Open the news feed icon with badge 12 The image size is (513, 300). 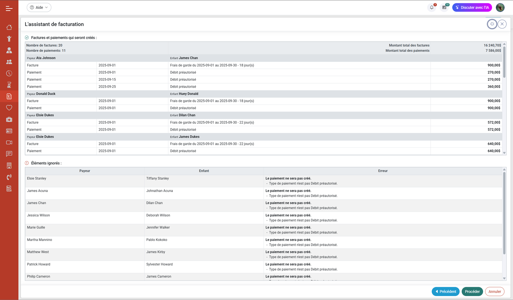point(444,7)
